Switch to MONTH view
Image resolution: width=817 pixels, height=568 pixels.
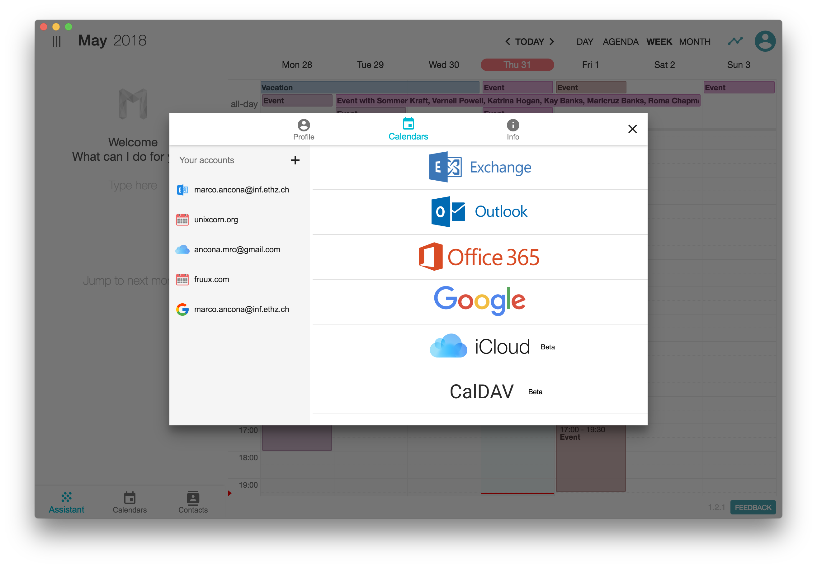694,42
